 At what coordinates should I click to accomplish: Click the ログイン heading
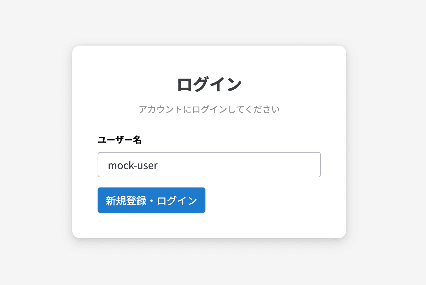(210, 84)
